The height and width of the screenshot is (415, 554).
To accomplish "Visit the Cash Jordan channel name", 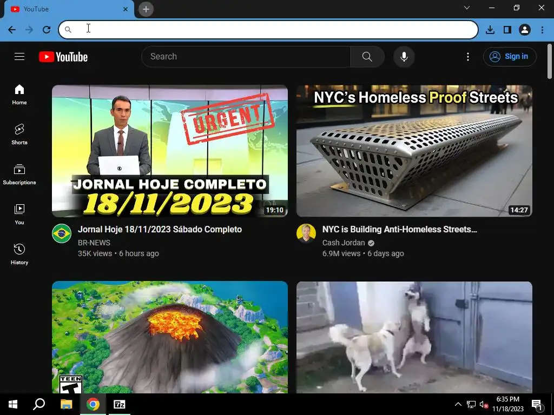I will click(x=344, y=243).
